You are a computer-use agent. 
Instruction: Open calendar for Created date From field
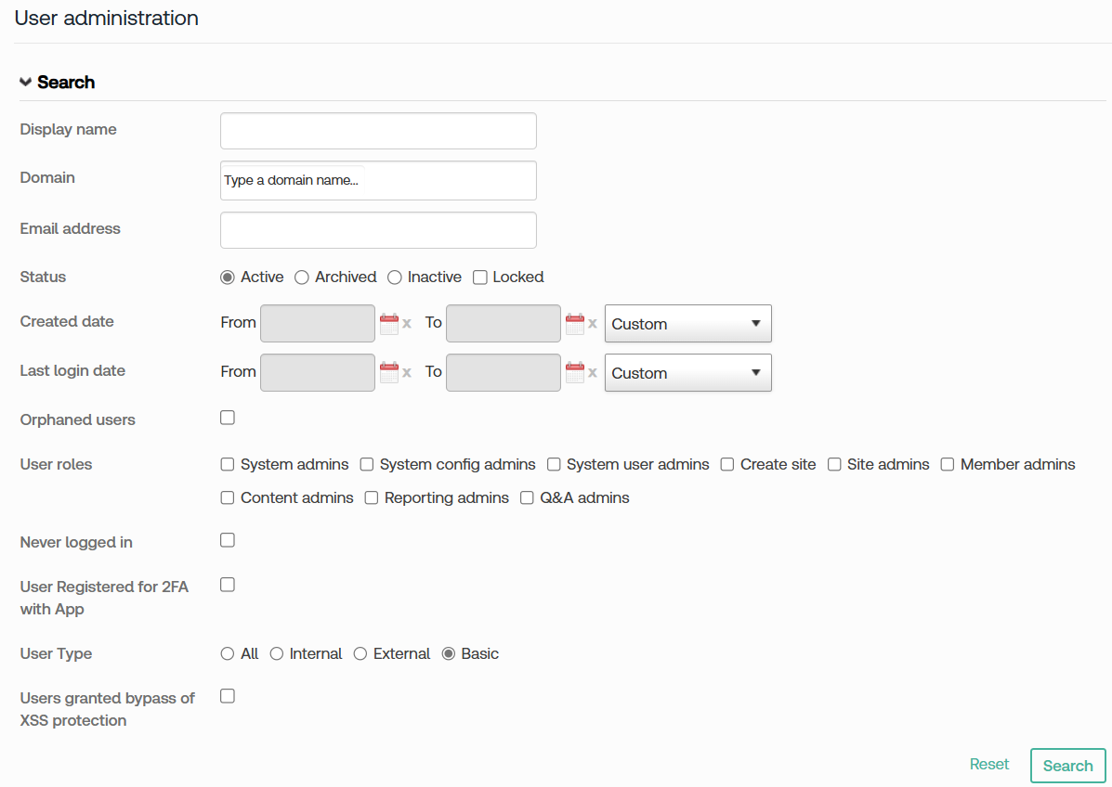(x=388, y=323)
